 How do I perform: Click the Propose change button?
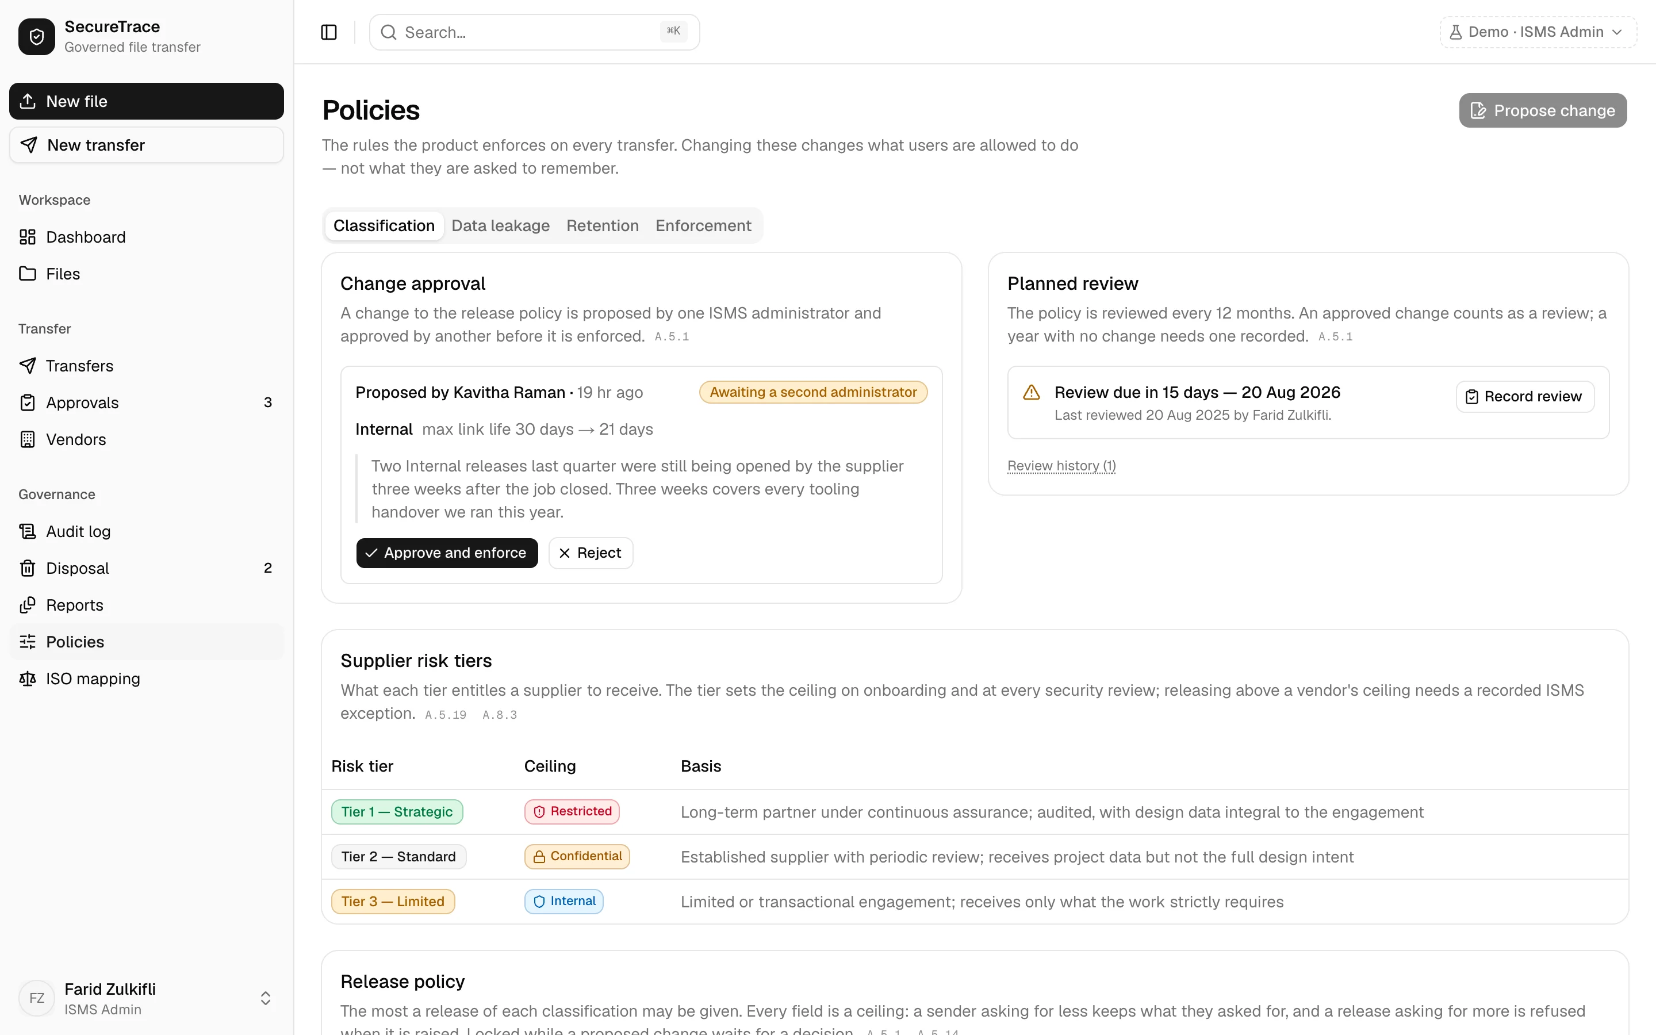(1542, 111)
